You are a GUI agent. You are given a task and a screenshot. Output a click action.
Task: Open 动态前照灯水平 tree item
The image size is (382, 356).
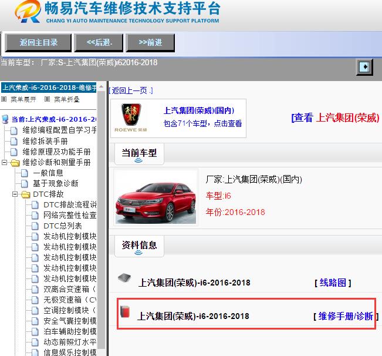coord(70,342)
